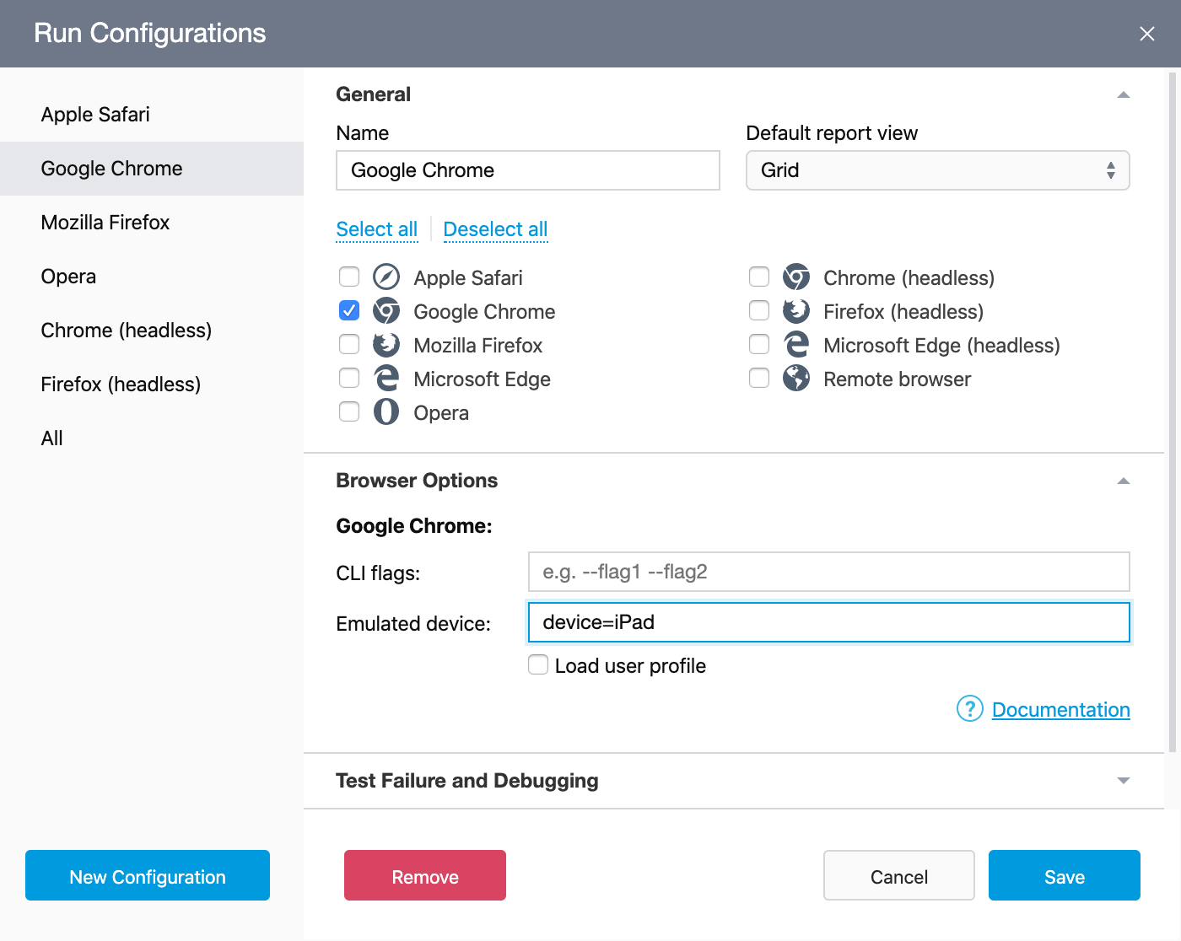
Task: Expand the Test Failure and Debugging section
Action: pyautogui.click(x=1123, y=780)
